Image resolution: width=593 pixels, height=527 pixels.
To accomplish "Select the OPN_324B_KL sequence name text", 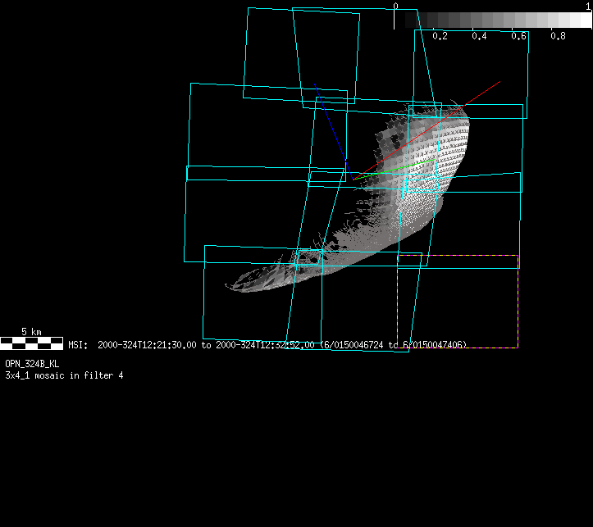I will (x=31, y=363).
